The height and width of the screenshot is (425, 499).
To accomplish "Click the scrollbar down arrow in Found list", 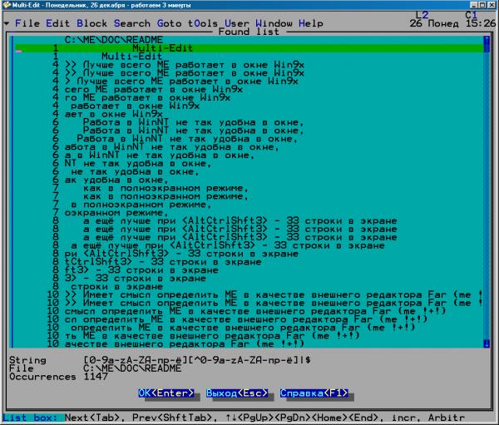I will (x=487, y=343).
